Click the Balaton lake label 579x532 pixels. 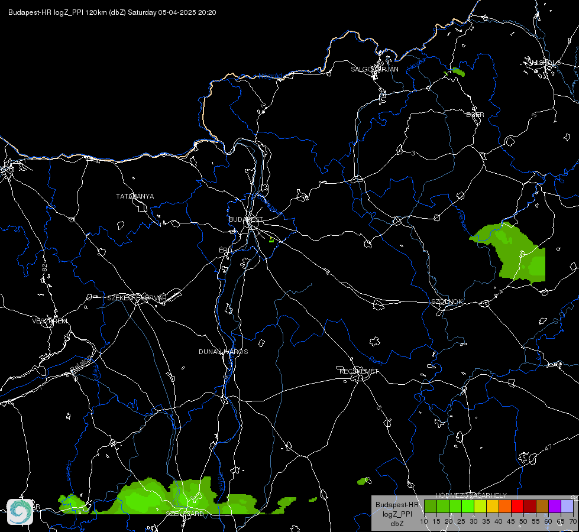81,364
